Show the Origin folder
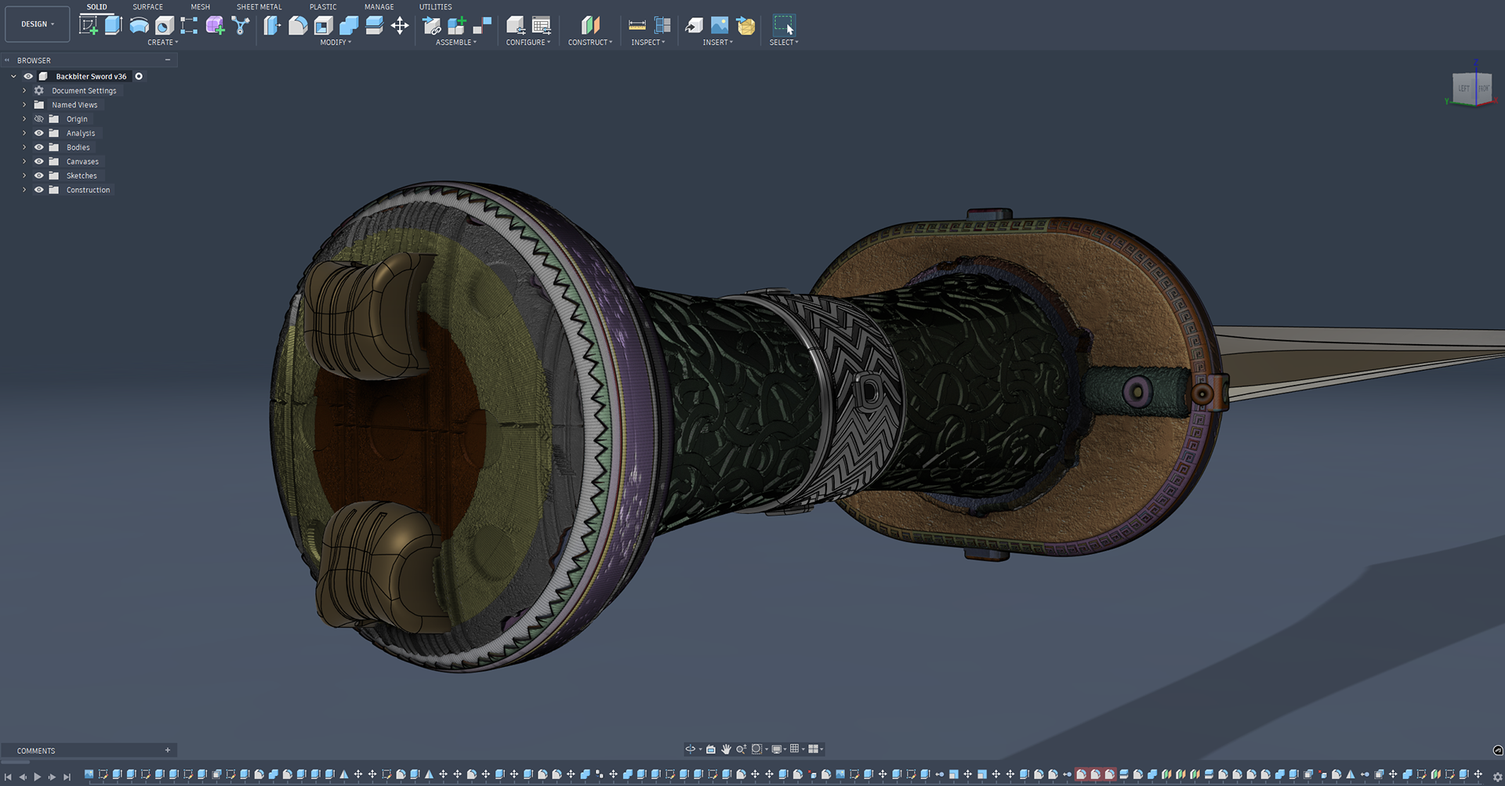This screenshot has width=1505, height=786. click(38, 118)
